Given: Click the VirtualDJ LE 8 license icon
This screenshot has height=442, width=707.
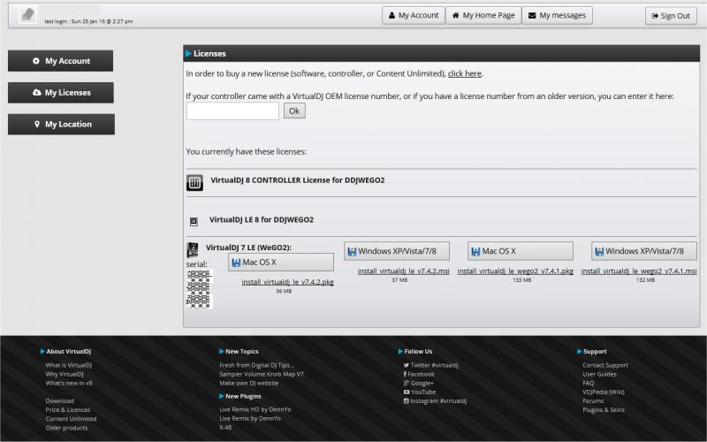Looking at the screenshot, I should pos(194,221).
